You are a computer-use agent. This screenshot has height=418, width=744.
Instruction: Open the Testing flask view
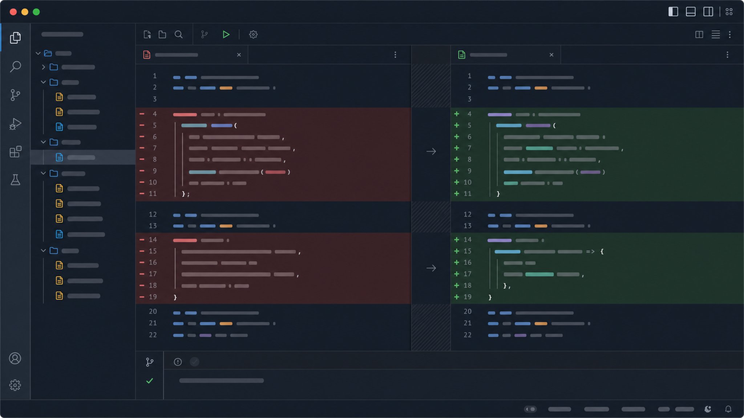[15, 180]
